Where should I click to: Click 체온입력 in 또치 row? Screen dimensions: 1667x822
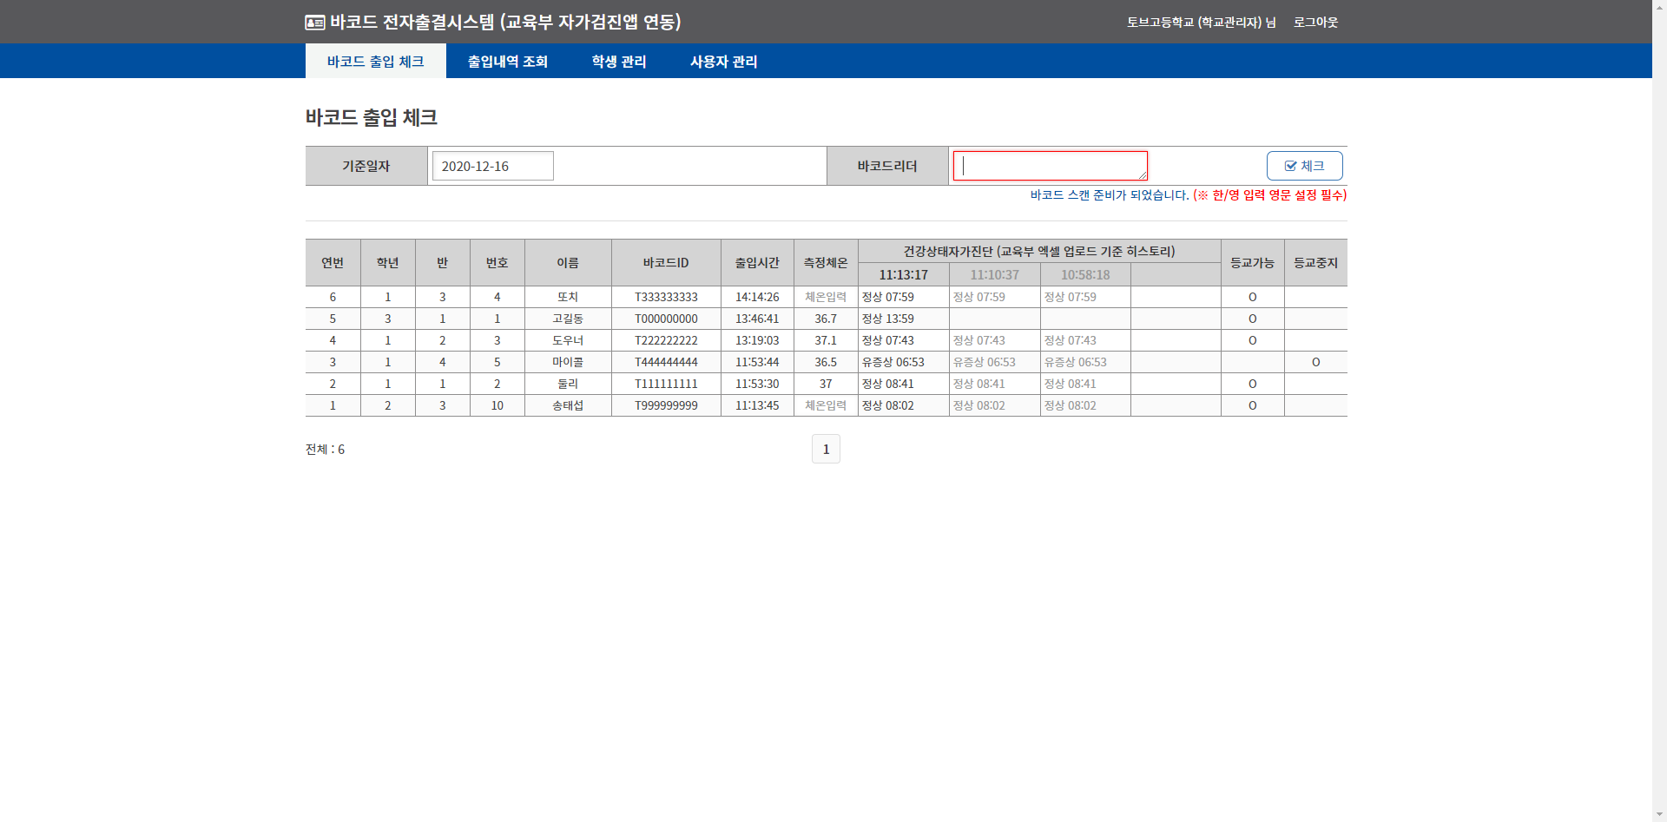click(x=825, y=297)
